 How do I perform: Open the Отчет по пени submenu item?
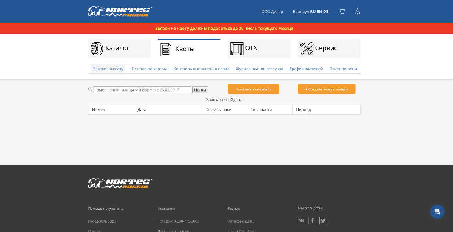tap(343, 69)
